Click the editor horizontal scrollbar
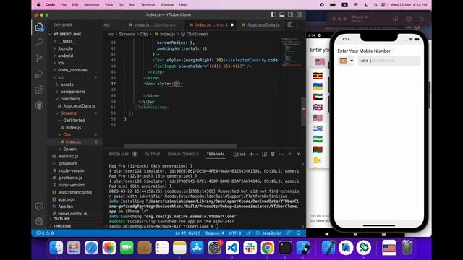The height and width of the screenshot is (260, 463). click(180, 146)
